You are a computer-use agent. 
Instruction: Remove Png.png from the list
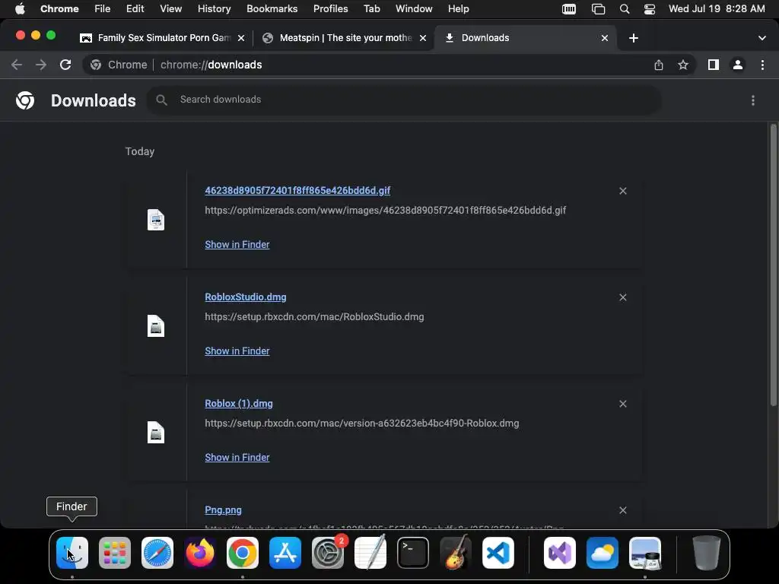click(x=623, y=510)
